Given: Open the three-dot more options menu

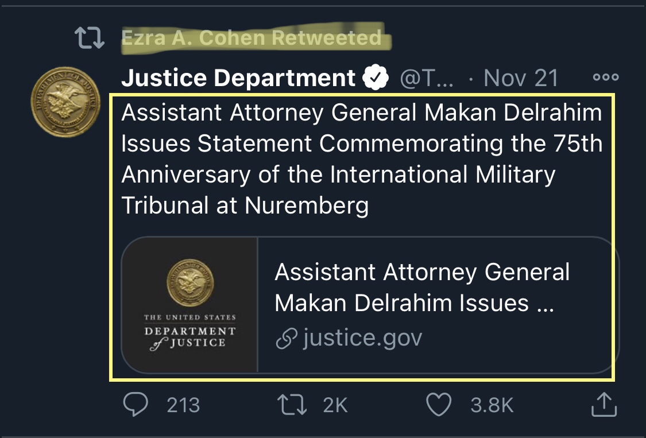Looking at the screenshot, I should point(606,77).
